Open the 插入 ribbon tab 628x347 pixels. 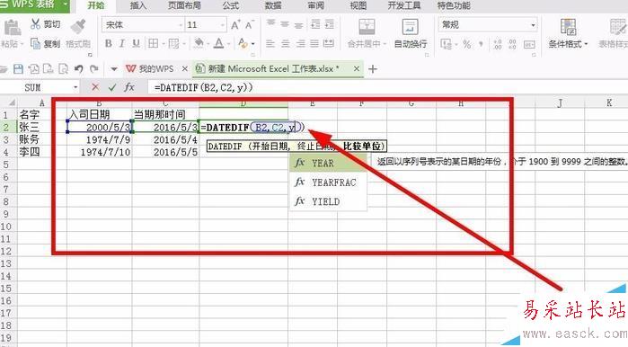[138, 5]
